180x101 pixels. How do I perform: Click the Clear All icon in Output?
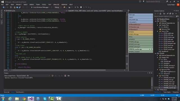pos(65,76)
